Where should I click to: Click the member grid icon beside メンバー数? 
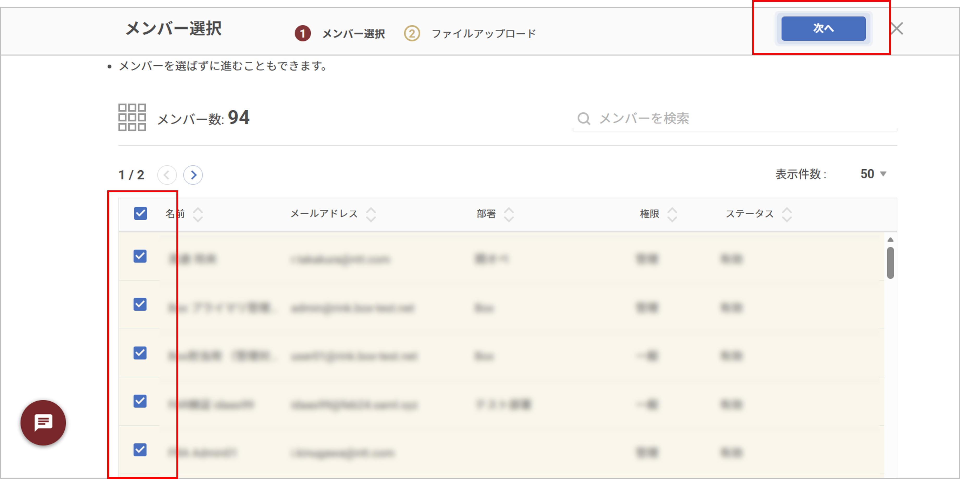[132, 119]
